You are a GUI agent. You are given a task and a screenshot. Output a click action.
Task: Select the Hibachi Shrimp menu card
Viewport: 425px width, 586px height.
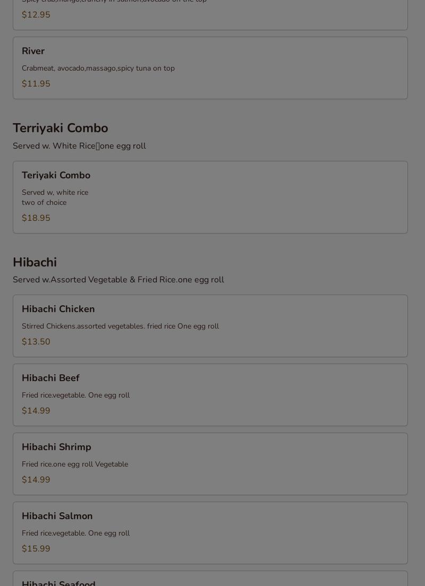pos(210,464)
